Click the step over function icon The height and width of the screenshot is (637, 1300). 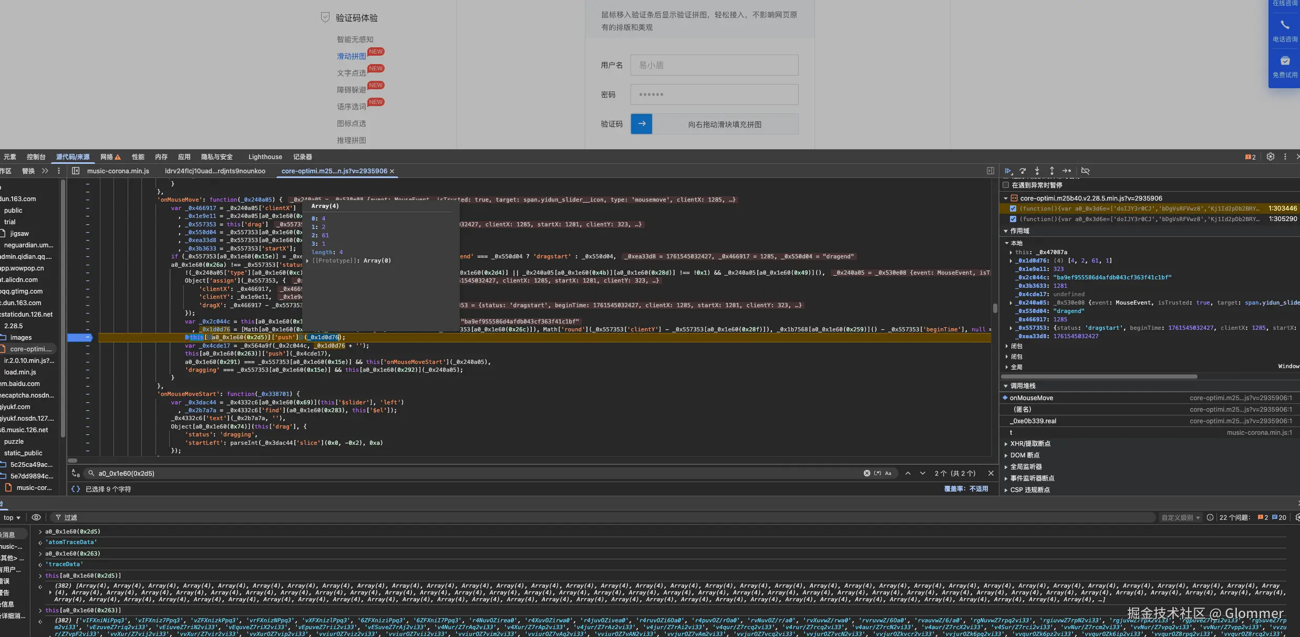tap(1023, 171)
